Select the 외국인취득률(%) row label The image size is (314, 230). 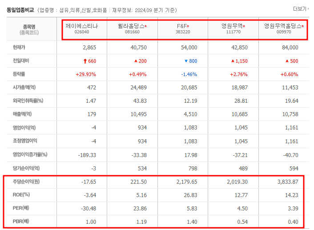tap(28, 101)
